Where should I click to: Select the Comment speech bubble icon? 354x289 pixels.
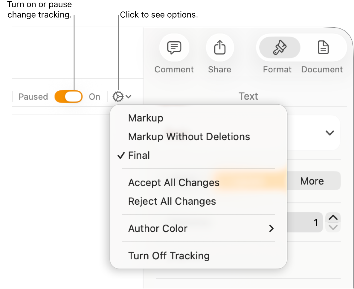(174, 47)
